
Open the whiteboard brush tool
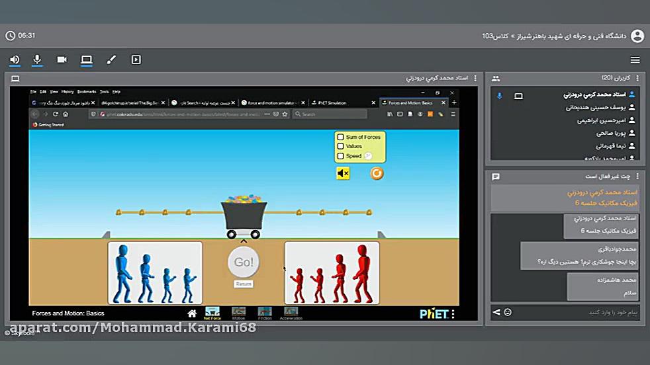click(x=111, y=60)
